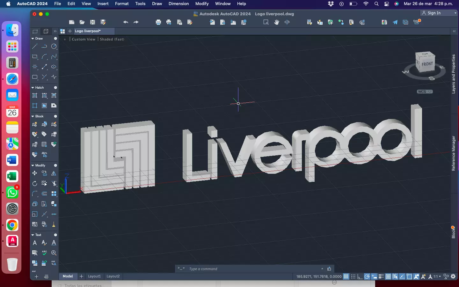This screenshot has height=287, width=459.
Task: Toggle transparency in status bar
Action: (388, 276)
